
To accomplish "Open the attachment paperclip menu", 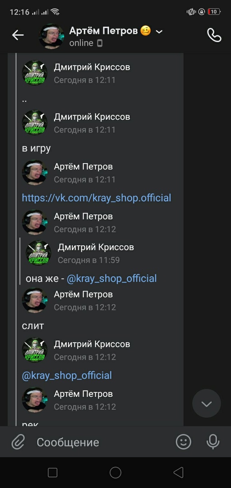I will (x=18, y=442).
